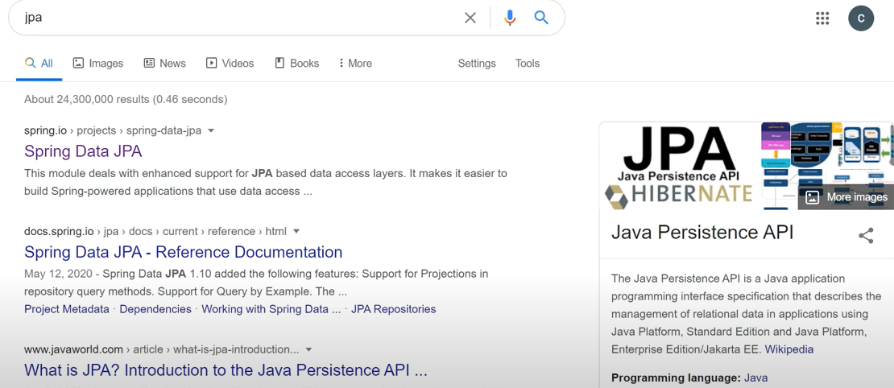
Task: Open Working with Spring Data sitelink
Action: [271, 309]
